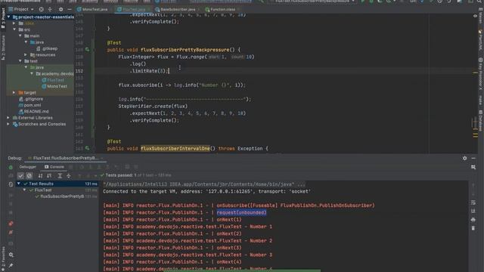Expand the resources folder node

click(x=26, y=55)
